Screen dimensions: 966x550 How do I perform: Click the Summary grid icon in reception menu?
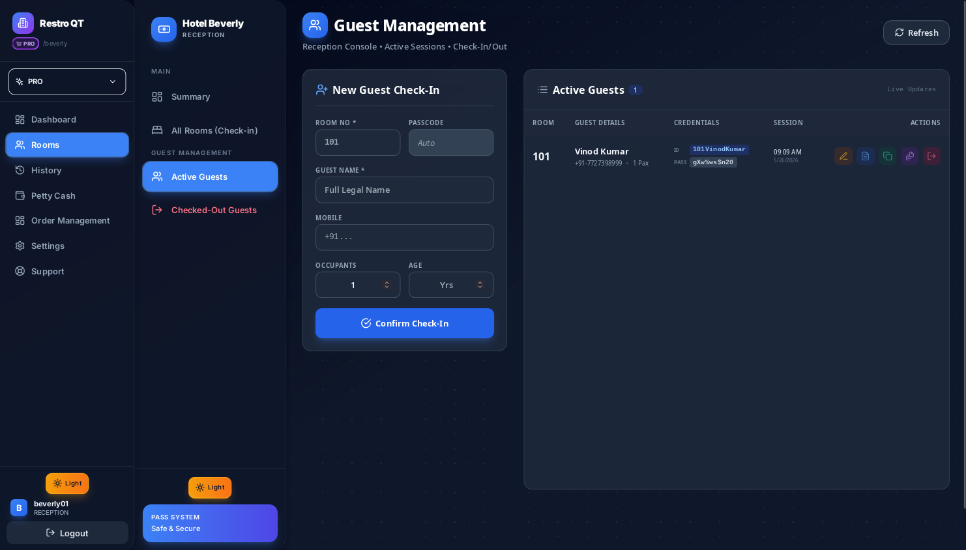(x=157, y=96)
